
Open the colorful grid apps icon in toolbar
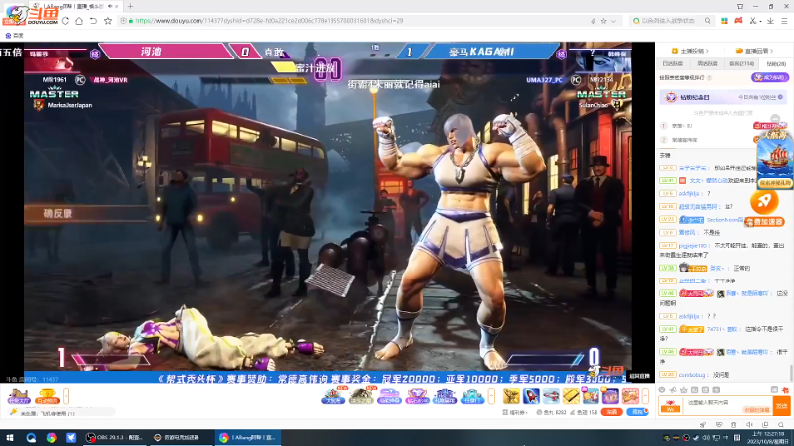click(725, 21)
